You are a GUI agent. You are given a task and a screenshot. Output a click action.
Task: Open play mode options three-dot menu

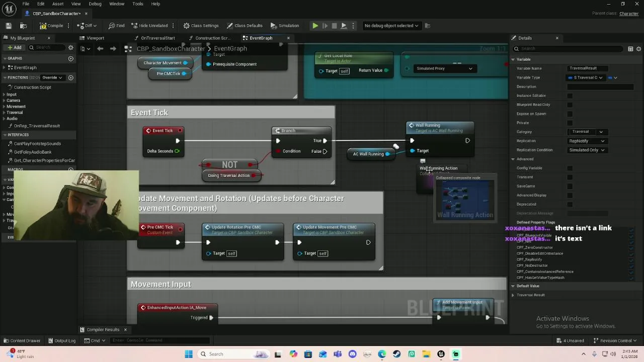pyautogui.click(x=353, y=26)
